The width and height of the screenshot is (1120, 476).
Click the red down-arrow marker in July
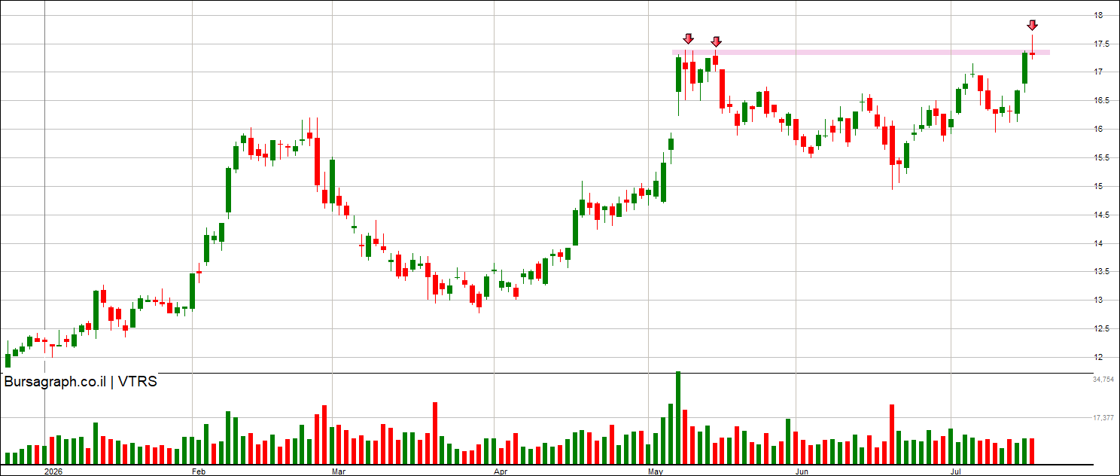1033,25
